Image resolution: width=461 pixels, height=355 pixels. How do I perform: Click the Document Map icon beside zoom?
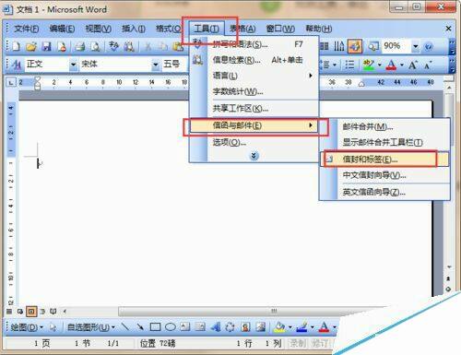point(372,46)
